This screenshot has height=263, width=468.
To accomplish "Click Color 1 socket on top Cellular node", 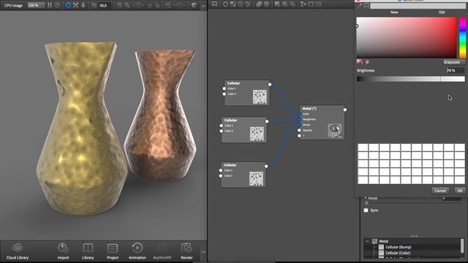I will [224, 88].
